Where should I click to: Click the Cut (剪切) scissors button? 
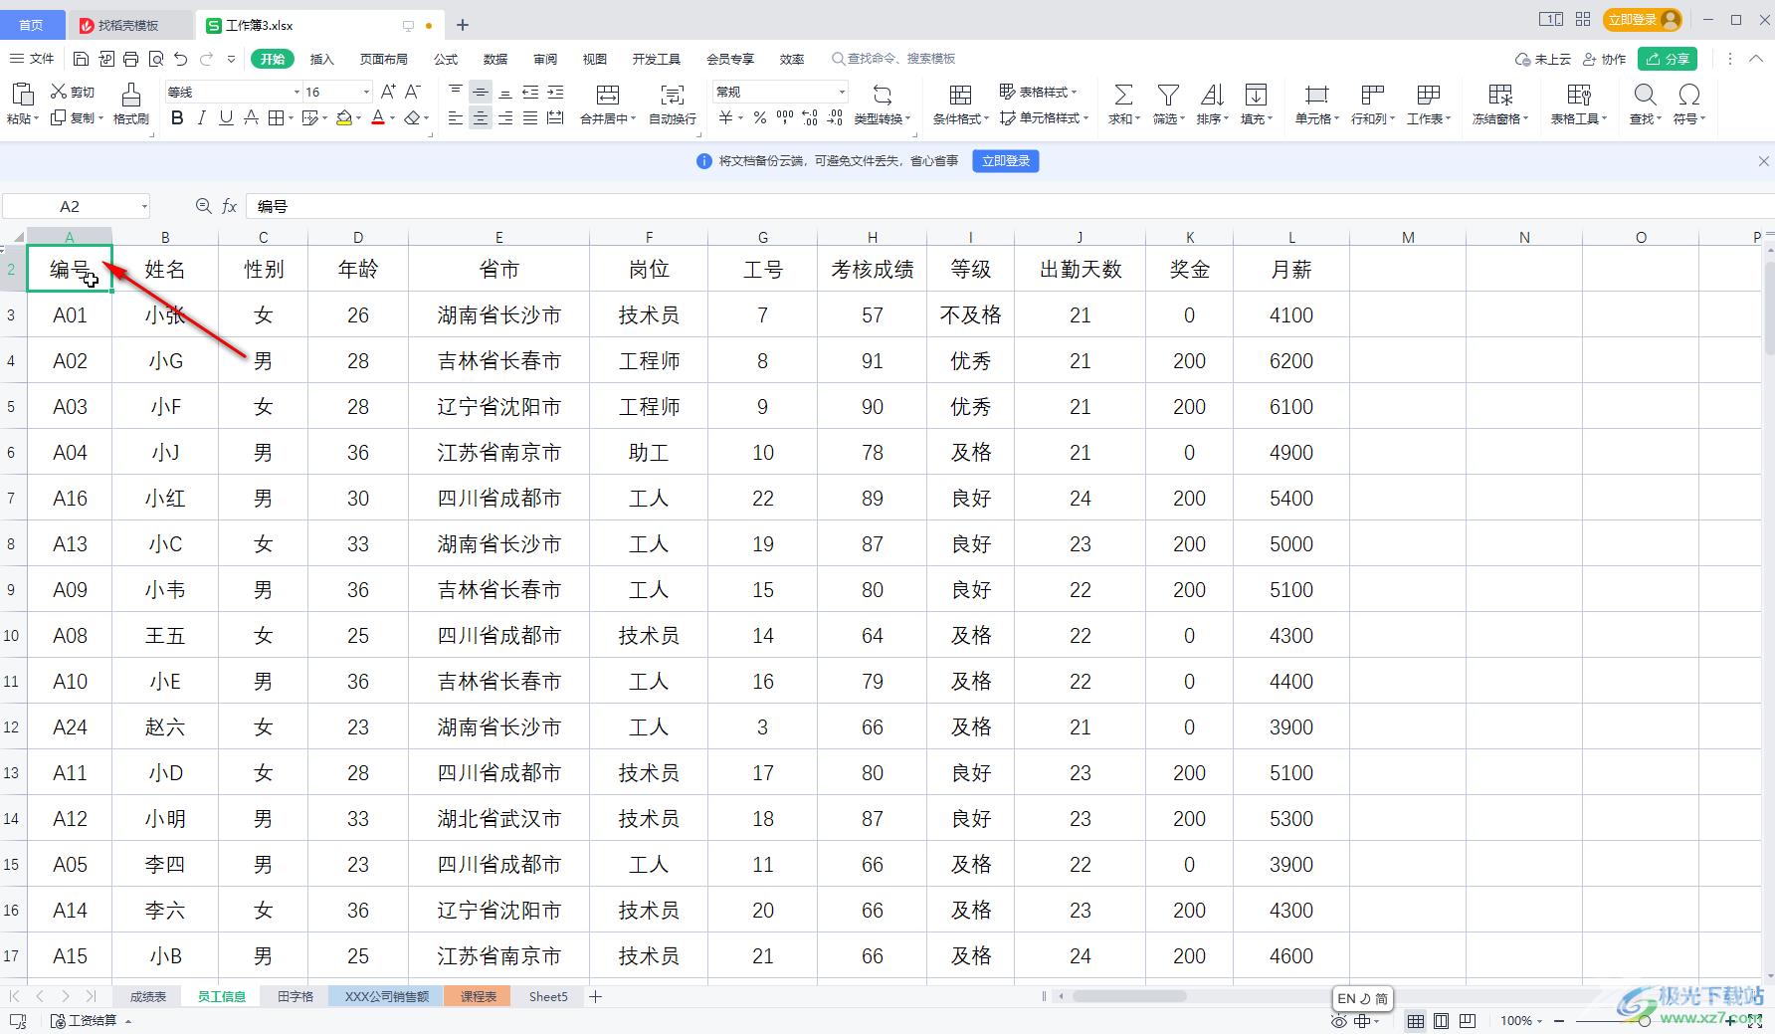coord(73,92)
